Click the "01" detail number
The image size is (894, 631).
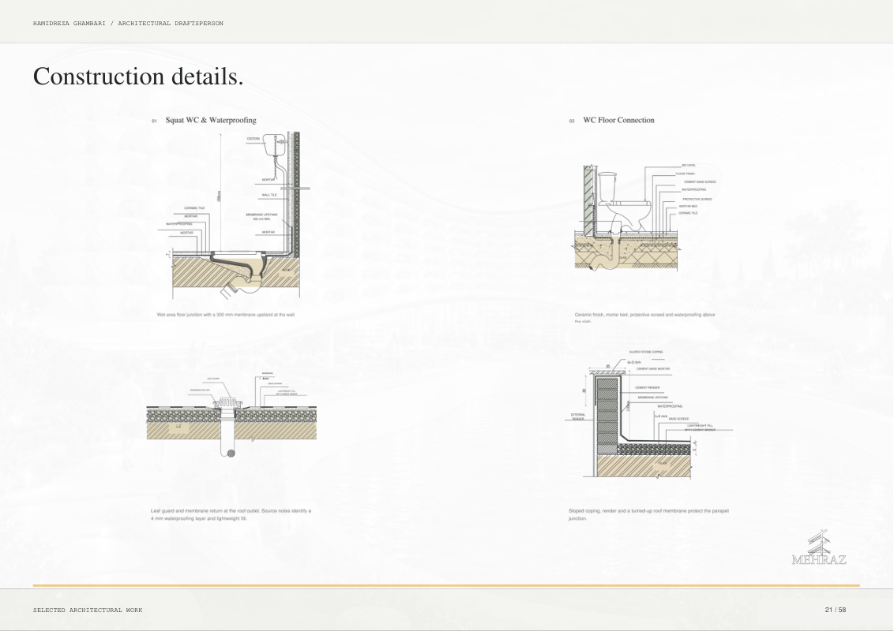coord(154,121)
